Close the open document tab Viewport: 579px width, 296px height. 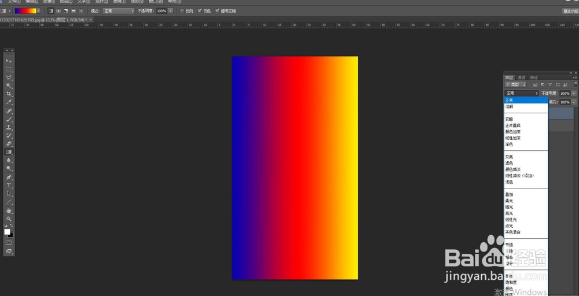click(91, 20)
